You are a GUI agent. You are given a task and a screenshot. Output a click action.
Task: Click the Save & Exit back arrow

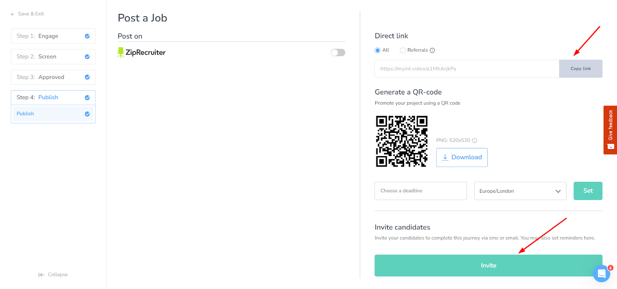click(13, 14)
